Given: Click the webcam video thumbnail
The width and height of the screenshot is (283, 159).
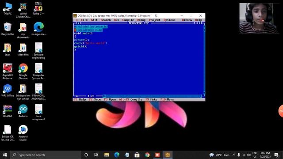Looking at the screenshot, I should 259,18.
